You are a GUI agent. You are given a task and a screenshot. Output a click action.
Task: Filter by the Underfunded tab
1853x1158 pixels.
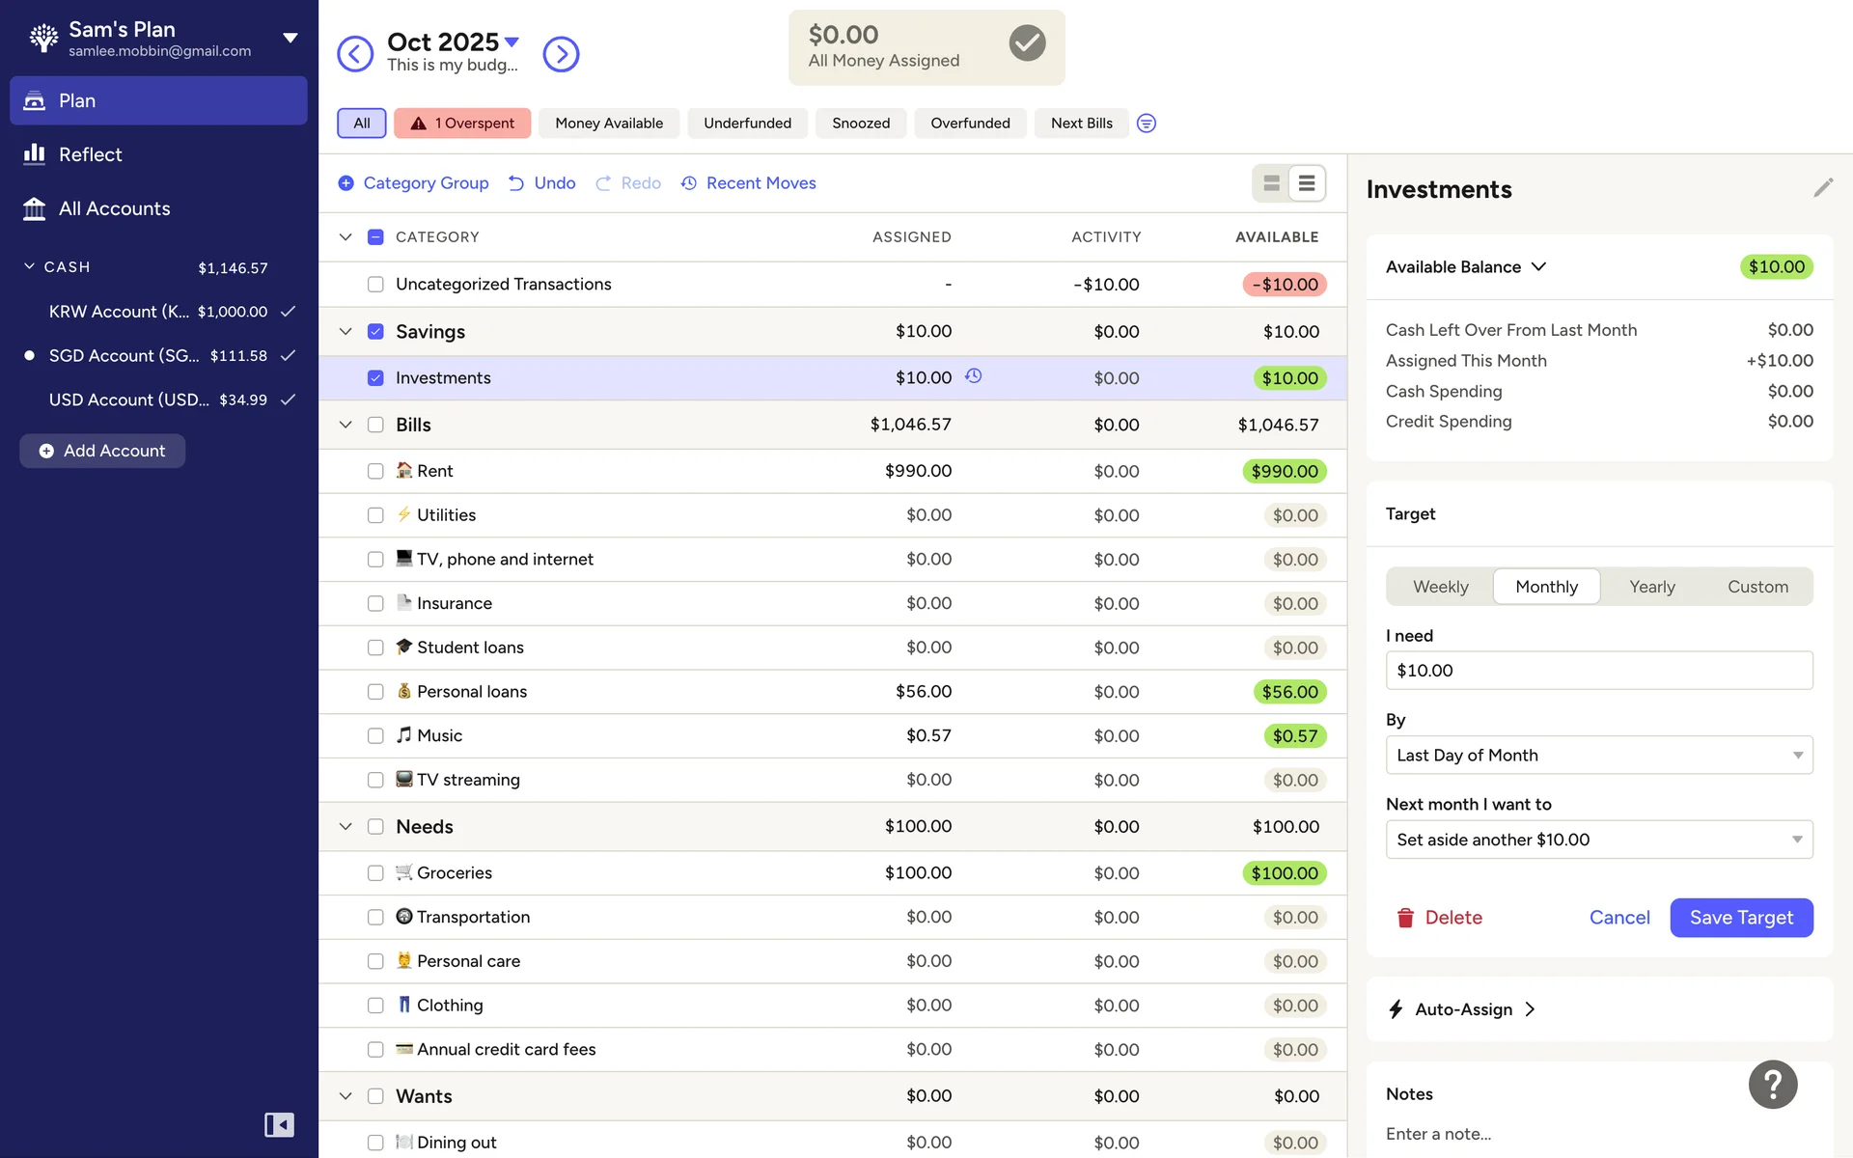click(x=747, y=124)
